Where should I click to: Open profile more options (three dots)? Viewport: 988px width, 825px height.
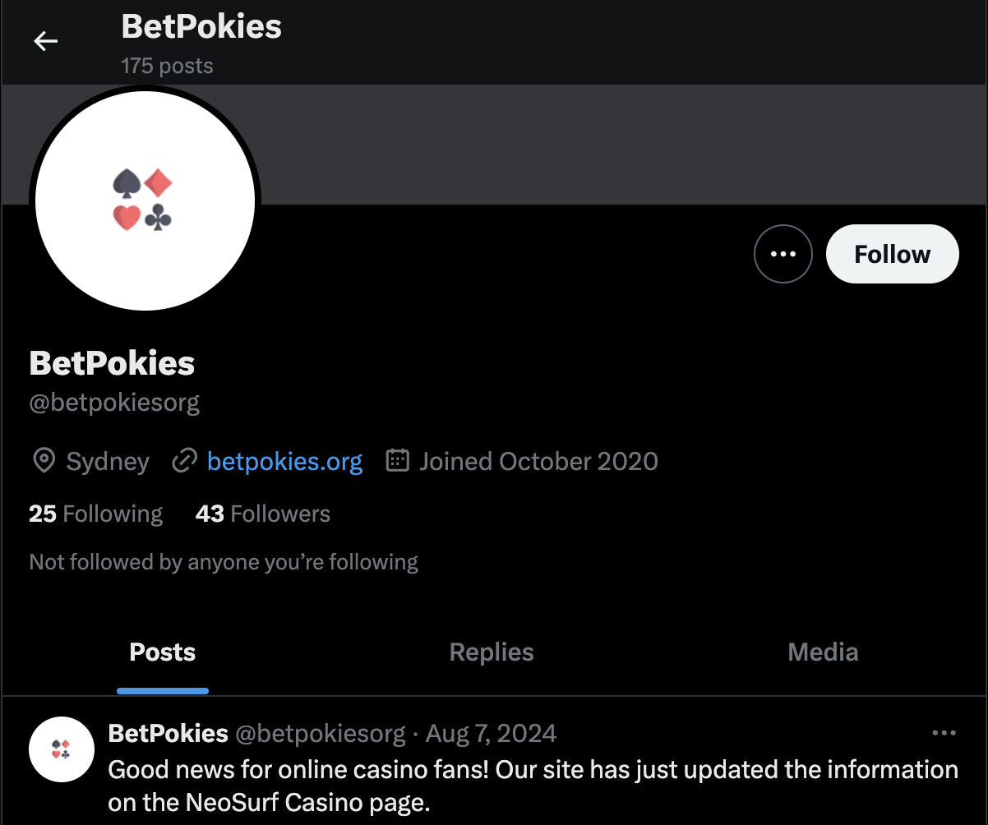[783, 254]
